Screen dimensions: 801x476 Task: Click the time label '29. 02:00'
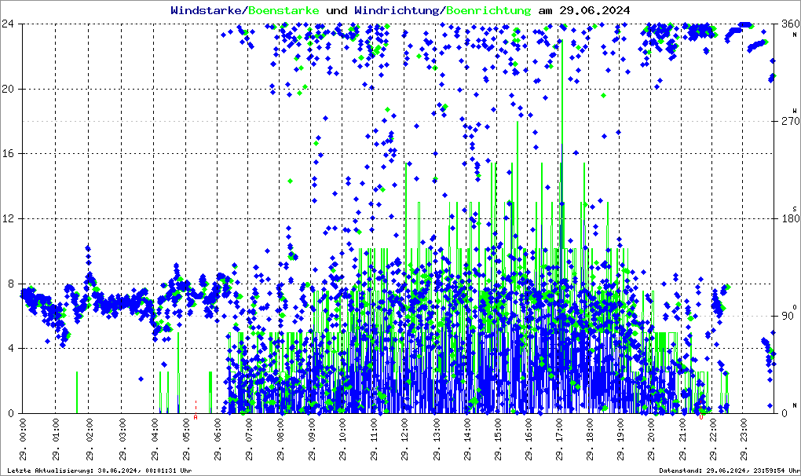tap(89, 440)
